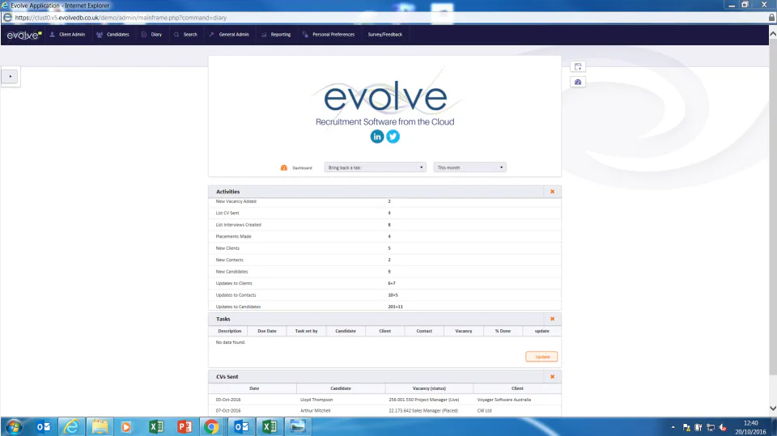This screenshot has height=436, width=777.
Task: Open the 'Bring back a tab' dropdown
Action: tap(375, 167)
